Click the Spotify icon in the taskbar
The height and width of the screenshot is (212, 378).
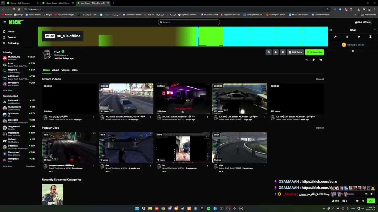click(208, 208)
